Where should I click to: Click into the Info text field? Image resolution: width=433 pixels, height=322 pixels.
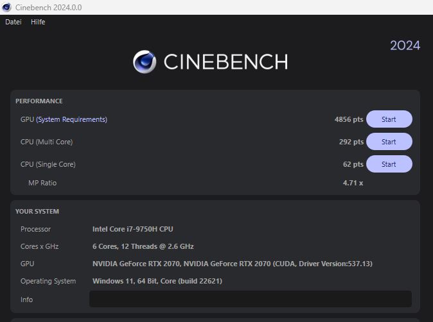(x=251, y=299)
